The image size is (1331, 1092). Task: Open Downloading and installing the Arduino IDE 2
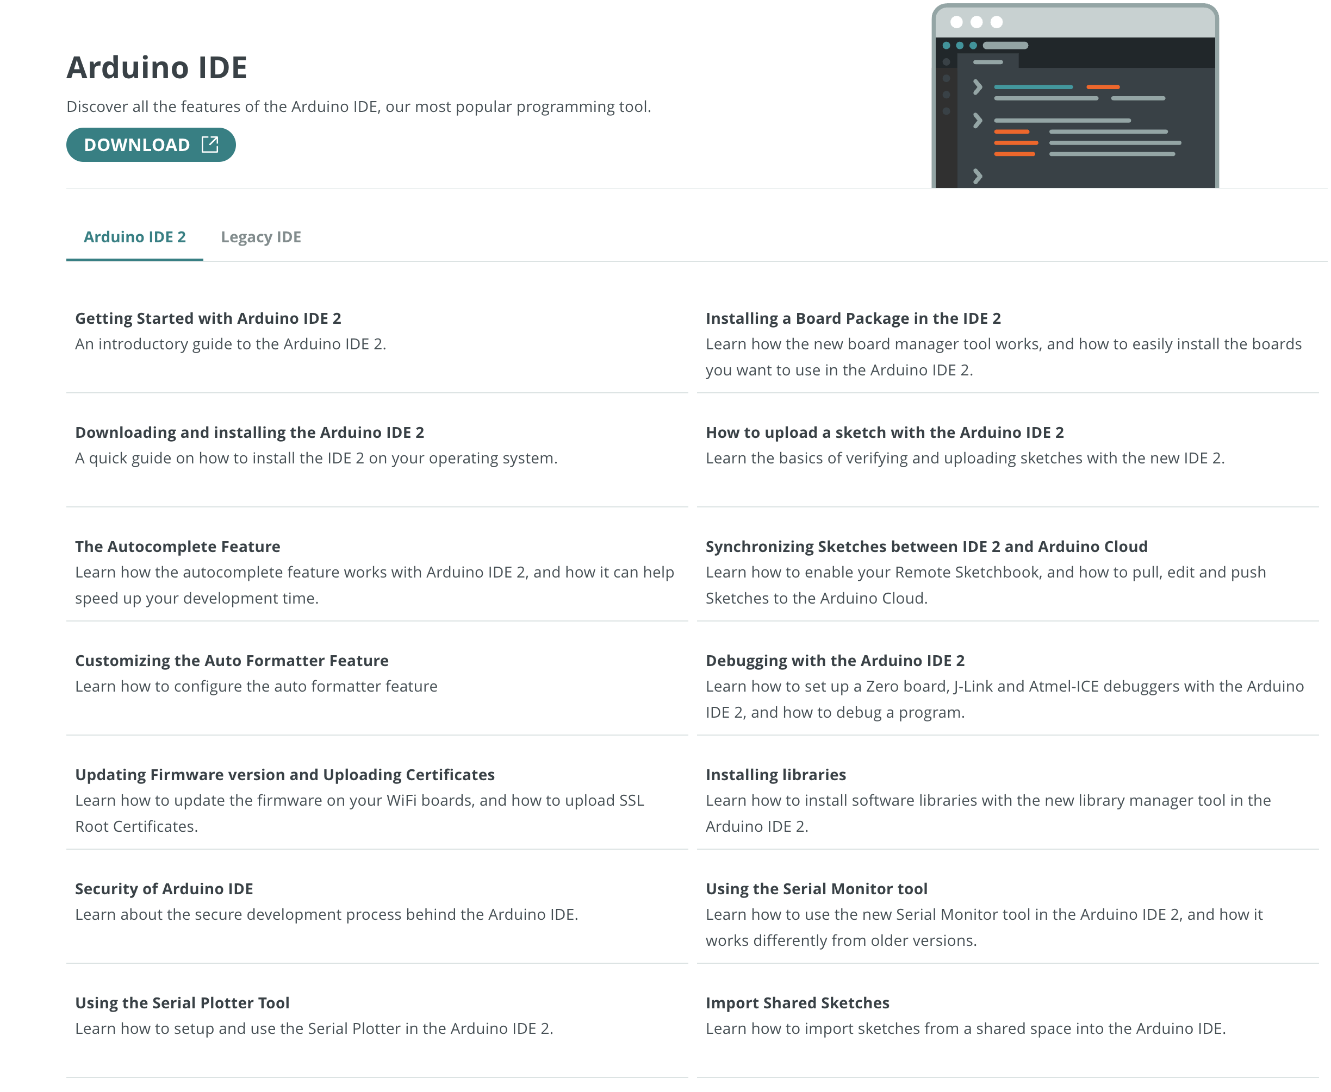(250, 433)
